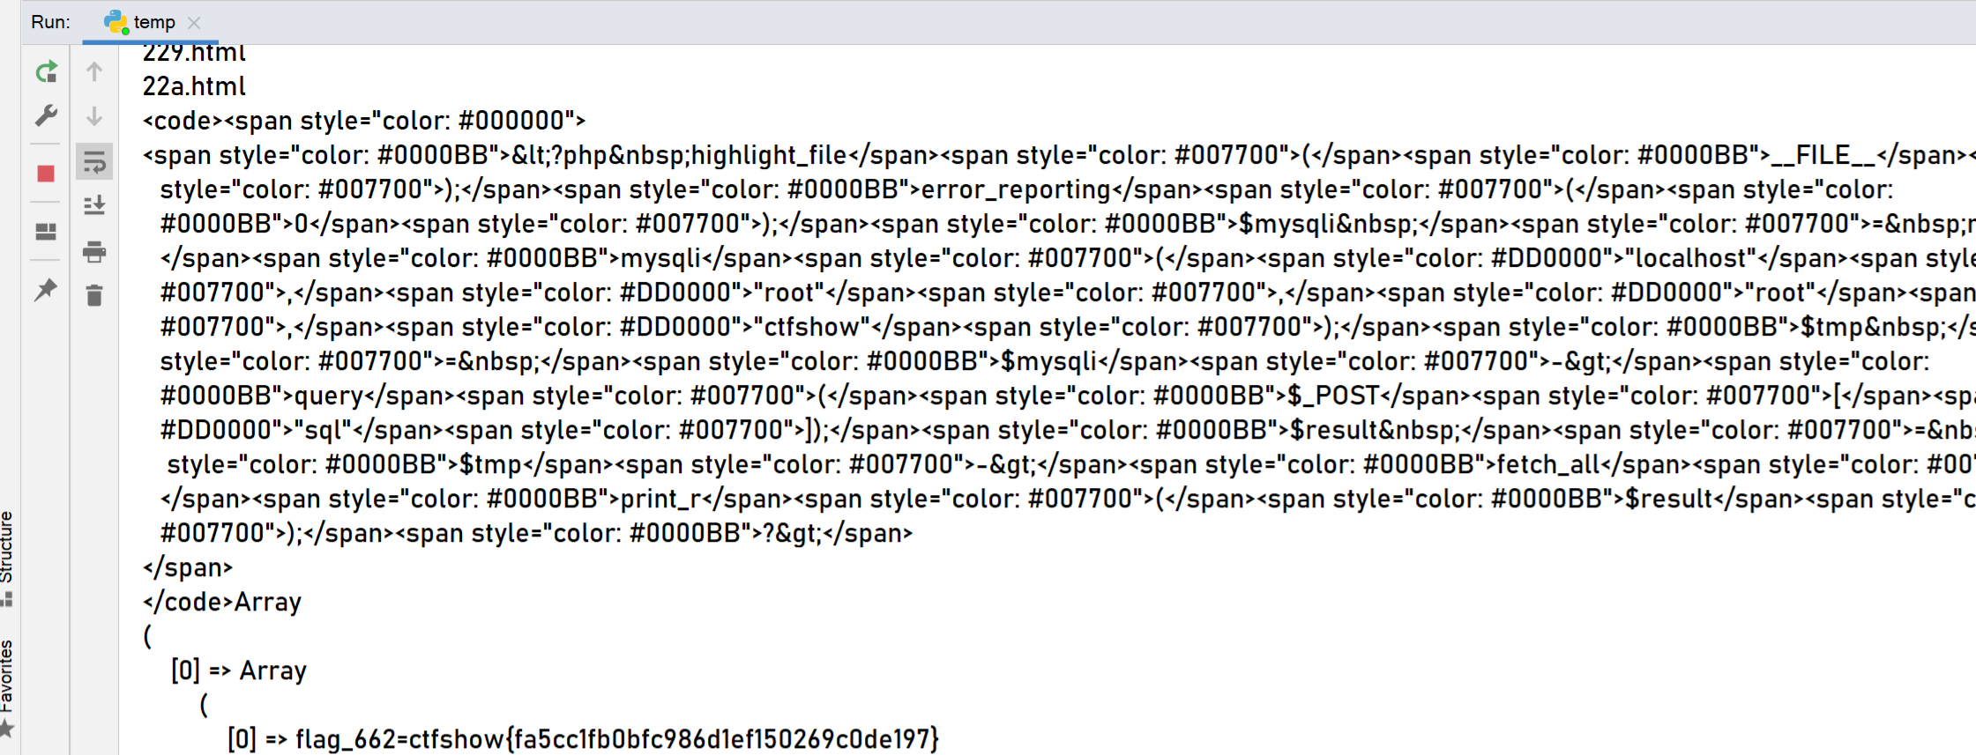Screen dimensions: 1976x755
Task: Click the closing </span> output line
Action: tap(188, 567)
